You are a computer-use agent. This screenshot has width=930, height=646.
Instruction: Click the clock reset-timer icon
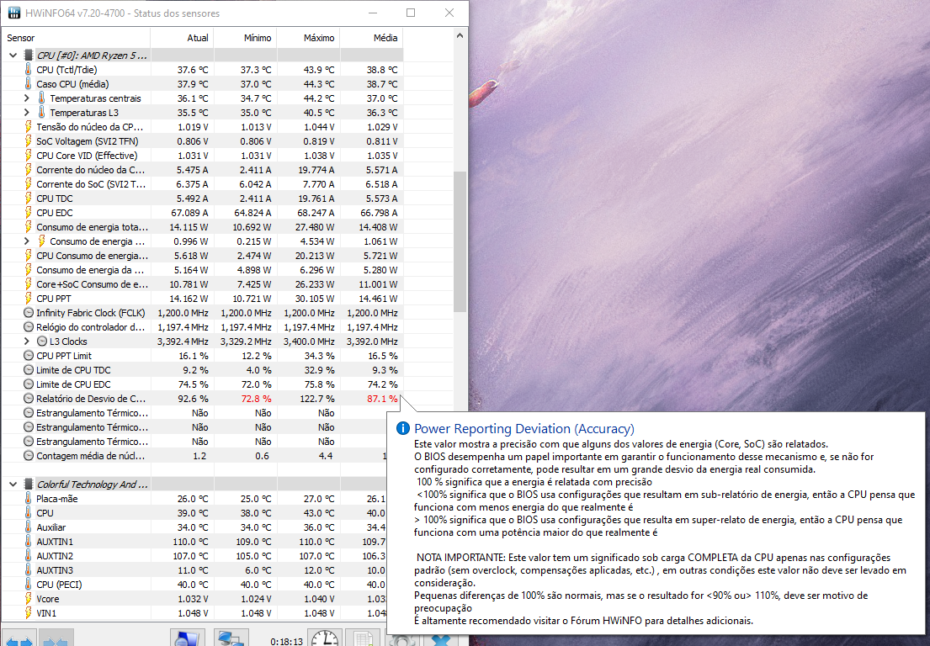click(x=325, y=639)
